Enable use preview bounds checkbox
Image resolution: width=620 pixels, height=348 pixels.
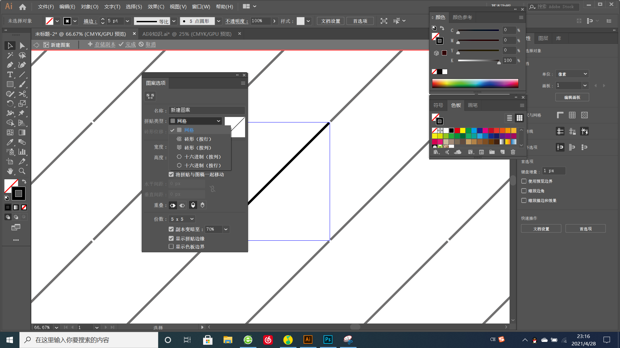point(524,181)
